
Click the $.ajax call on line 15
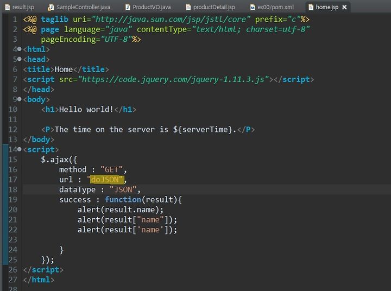click(x=59, y=160)
